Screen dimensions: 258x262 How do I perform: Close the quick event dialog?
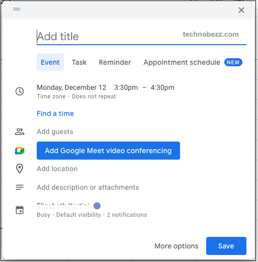click(x=241, y=10)
